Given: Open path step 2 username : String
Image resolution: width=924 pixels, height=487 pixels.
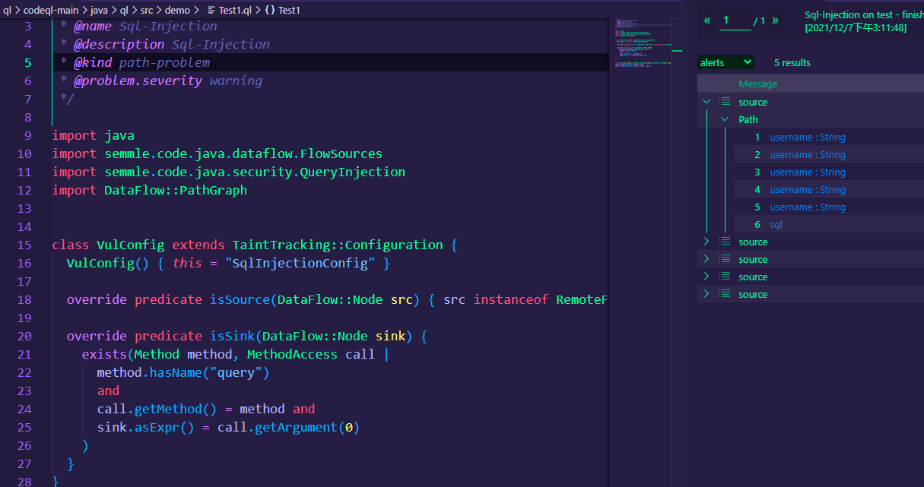Looking at the screenshot, I should pyautogui.click(x=808, y=155).
